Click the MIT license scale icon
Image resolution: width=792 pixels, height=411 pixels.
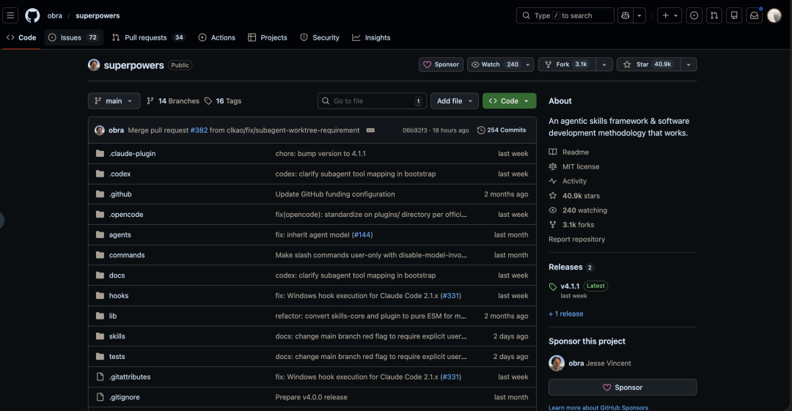553,166
